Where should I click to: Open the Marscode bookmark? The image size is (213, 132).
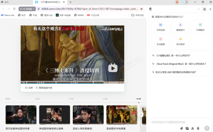click(x=7, y=15)
